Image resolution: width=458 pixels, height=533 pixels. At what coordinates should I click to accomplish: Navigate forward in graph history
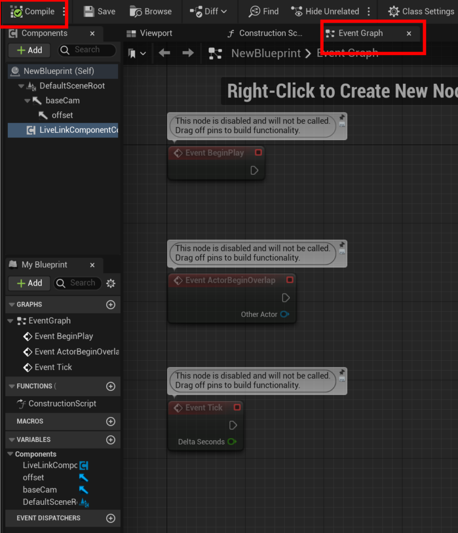coord(188,53)
